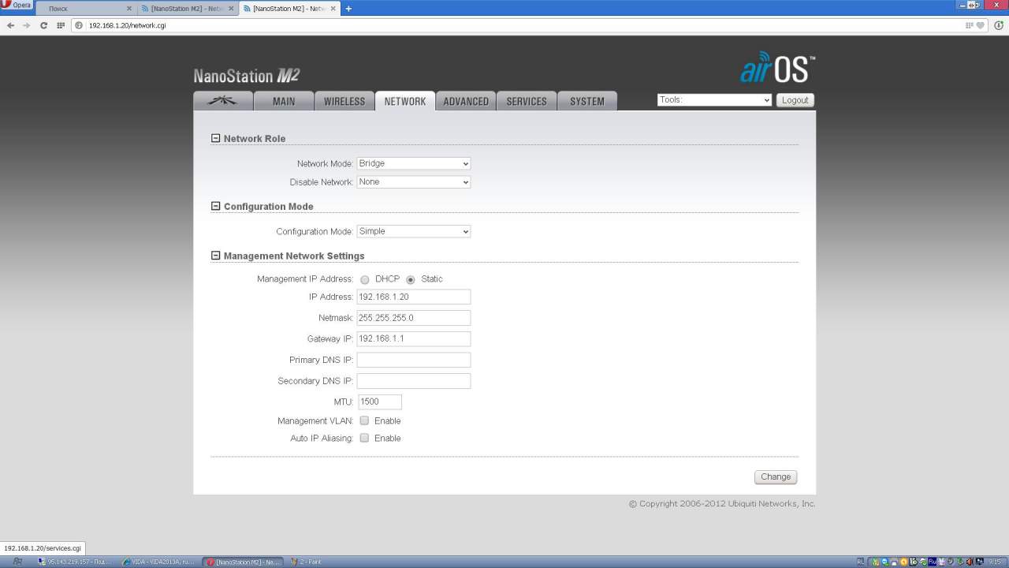The image size is (1009, 568).
Task: Select Static for Management IP Address
Action: click(411, 279)
